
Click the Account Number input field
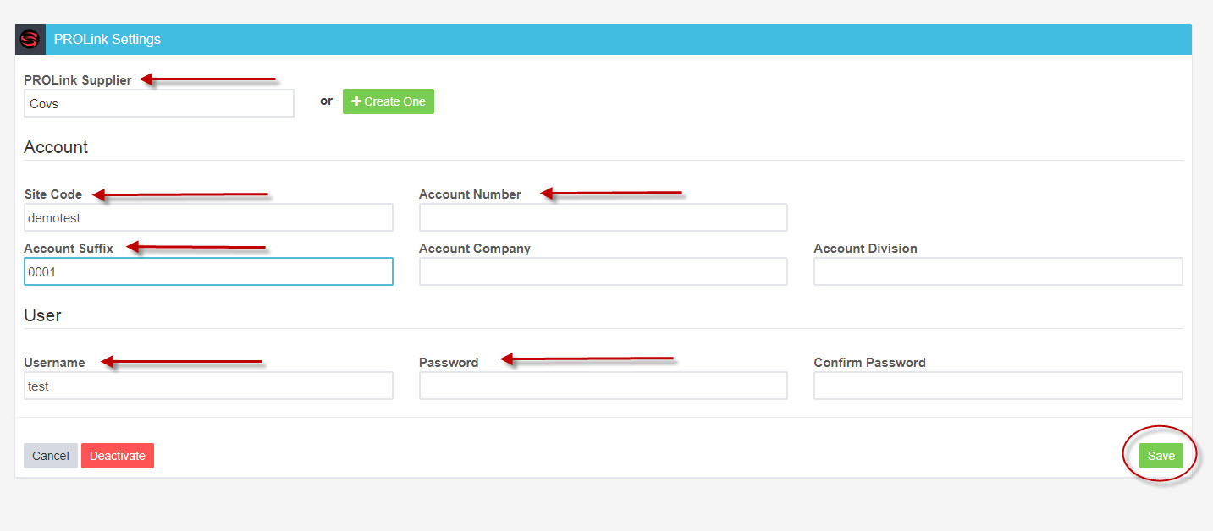(x=604, y=217)
